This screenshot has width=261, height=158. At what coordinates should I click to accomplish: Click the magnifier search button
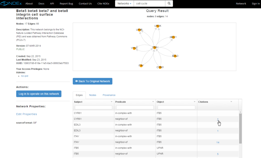pos(169,4)
